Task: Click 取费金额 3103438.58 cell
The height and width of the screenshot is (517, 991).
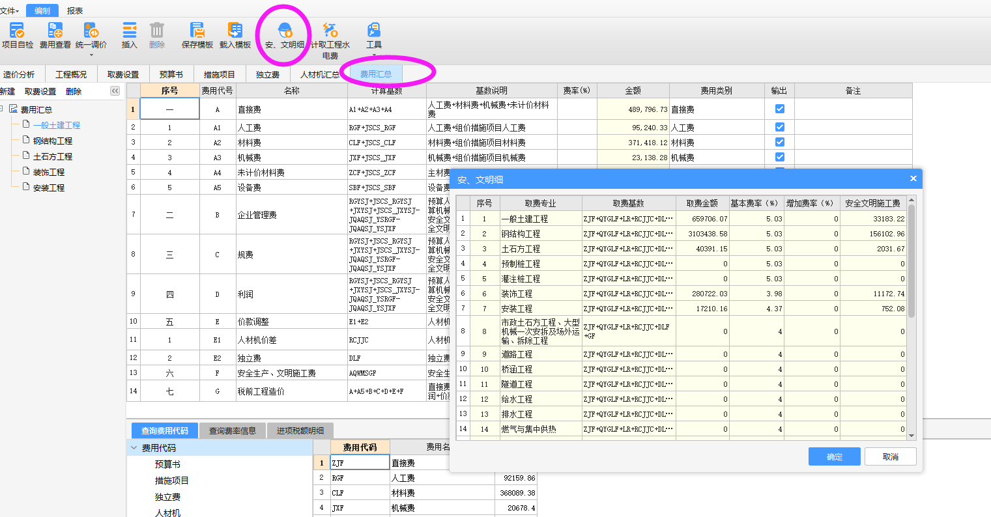Action: click(702, 234)
